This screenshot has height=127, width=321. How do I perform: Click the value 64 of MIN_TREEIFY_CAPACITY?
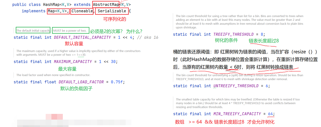click(x=271, y=114)
